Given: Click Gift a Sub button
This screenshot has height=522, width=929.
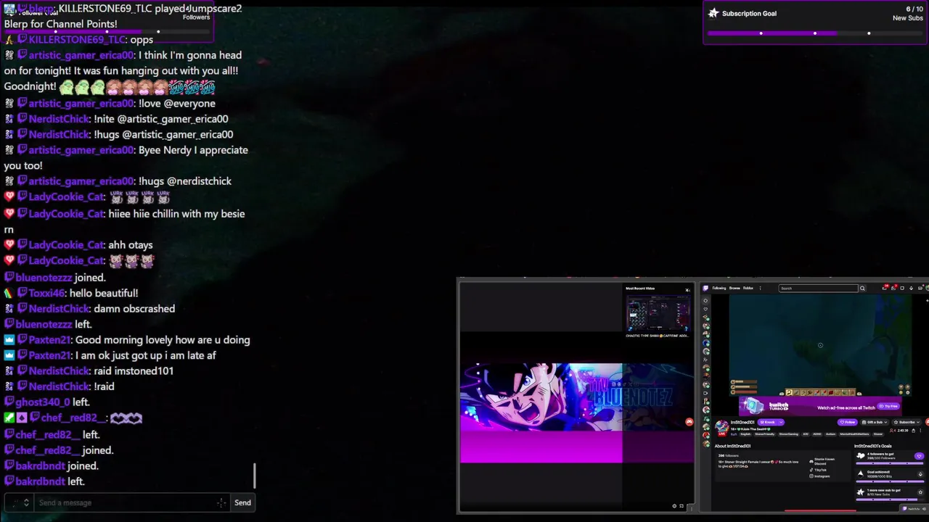Looking at the screenshot, I should pos(875,422).
